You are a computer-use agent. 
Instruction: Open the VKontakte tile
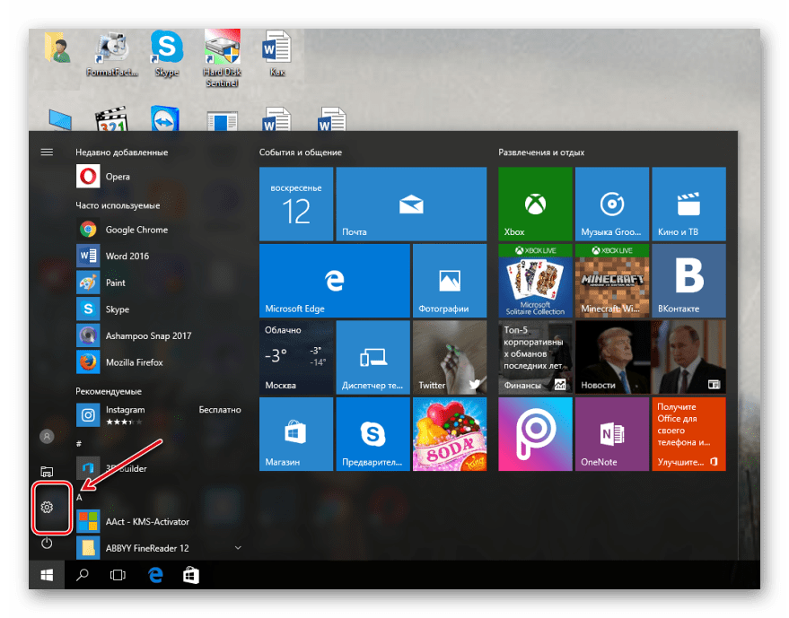pos(688,281)
